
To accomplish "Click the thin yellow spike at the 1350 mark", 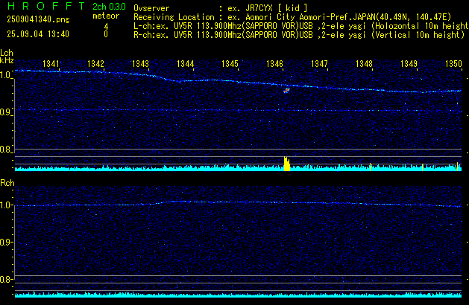I will coord(457,167).
